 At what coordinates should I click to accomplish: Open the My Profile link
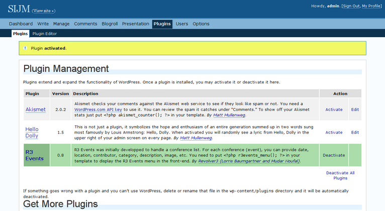click(x=371, y=6)
